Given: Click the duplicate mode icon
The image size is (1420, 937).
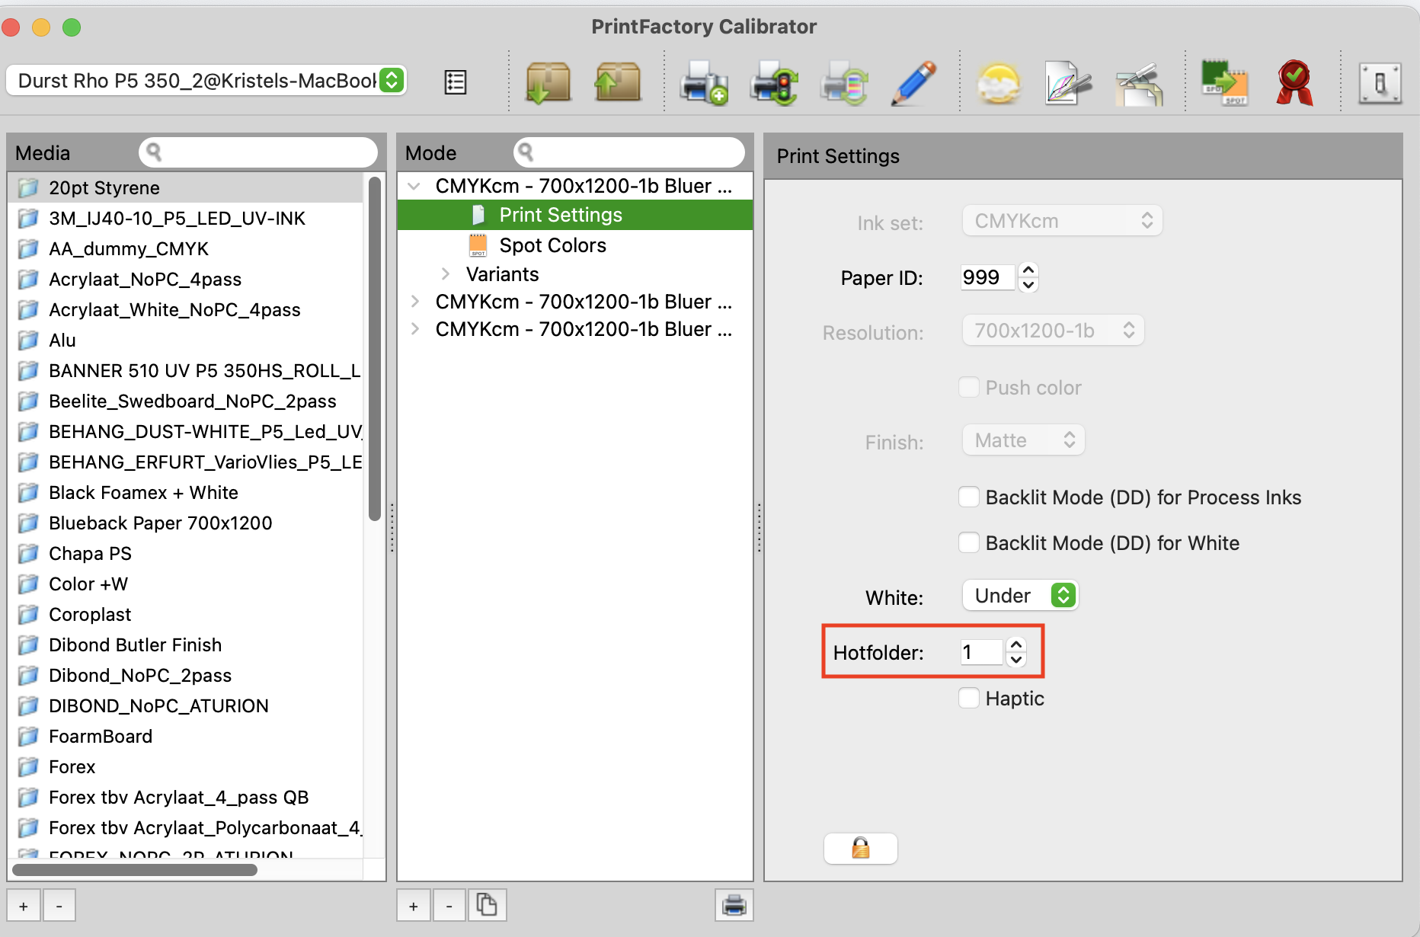Looking at the screenshot, I should coord(487,905).
